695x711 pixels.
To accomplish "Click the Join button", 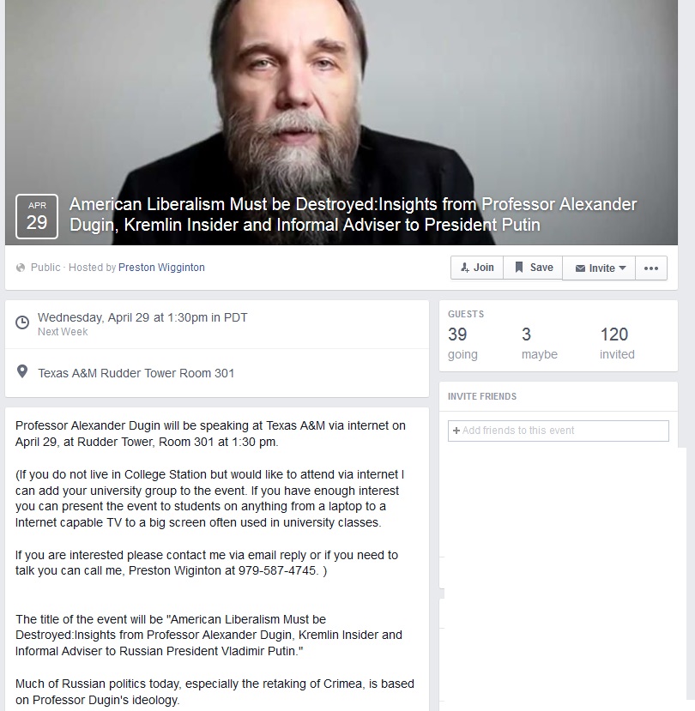I will tap(477, 268).
